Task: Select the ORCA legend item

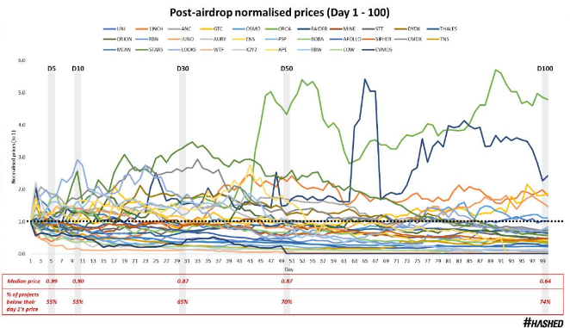Action: click(x=278, y=28)
